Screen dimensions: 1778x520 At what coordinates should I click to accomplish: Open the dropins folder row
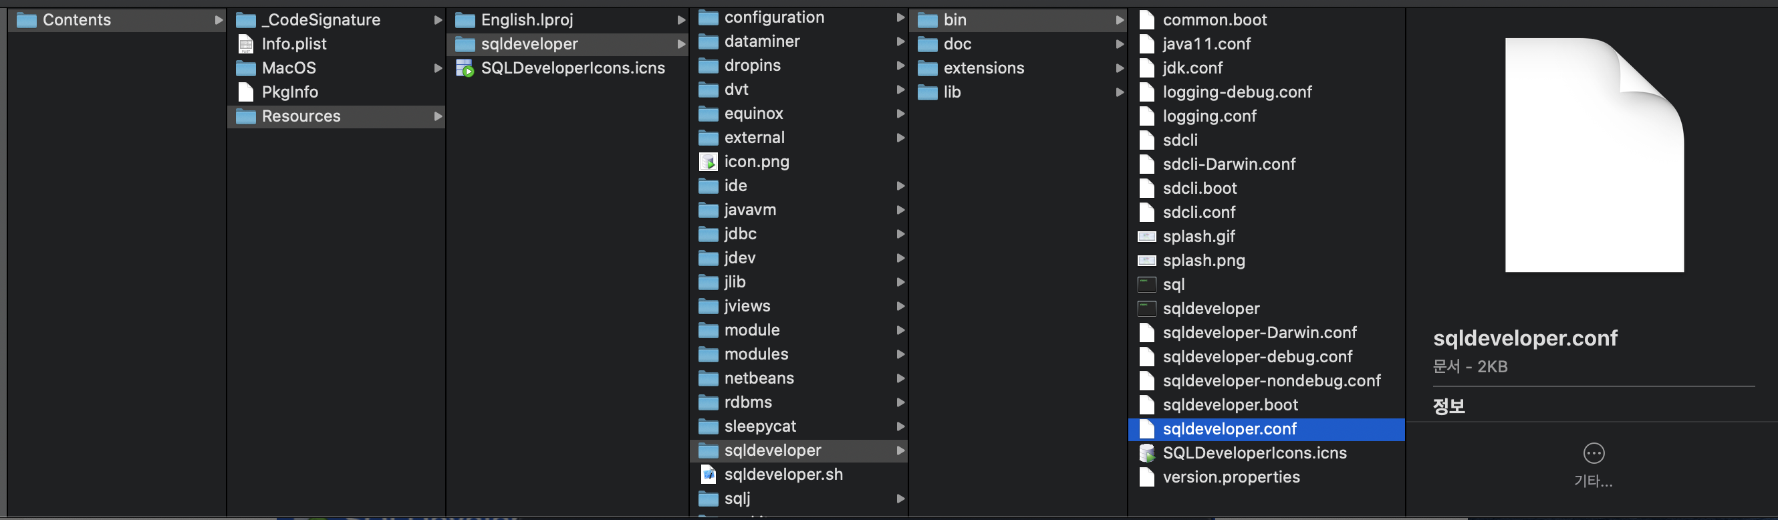(x=799, y=66)
